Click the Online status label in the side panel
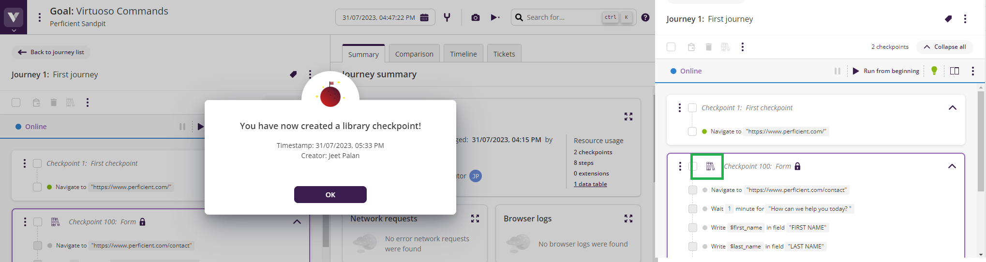This screenshot has width=986, height=262. (x=691, y=71)
